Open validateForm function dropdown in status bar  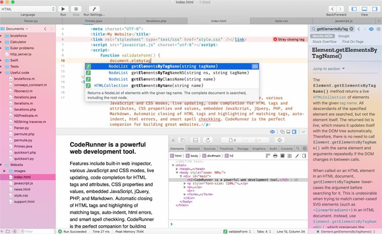(x=238, y=231)
